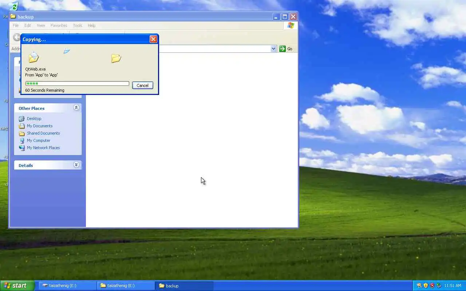This screenshot has height=291, width=466.
Task: Cancel the file copy operation
Action: [x=142, y=85]
